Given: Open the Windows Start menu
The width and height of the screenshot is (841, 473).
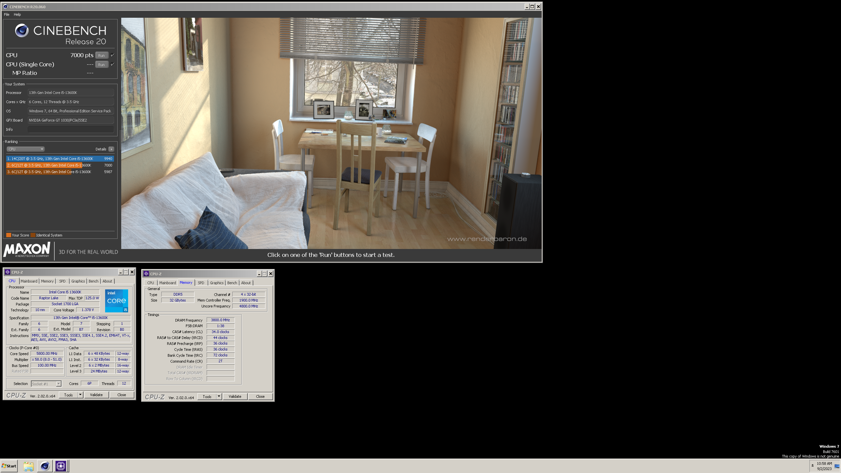Looking at the screenshot, I should [x=9, y=466].
